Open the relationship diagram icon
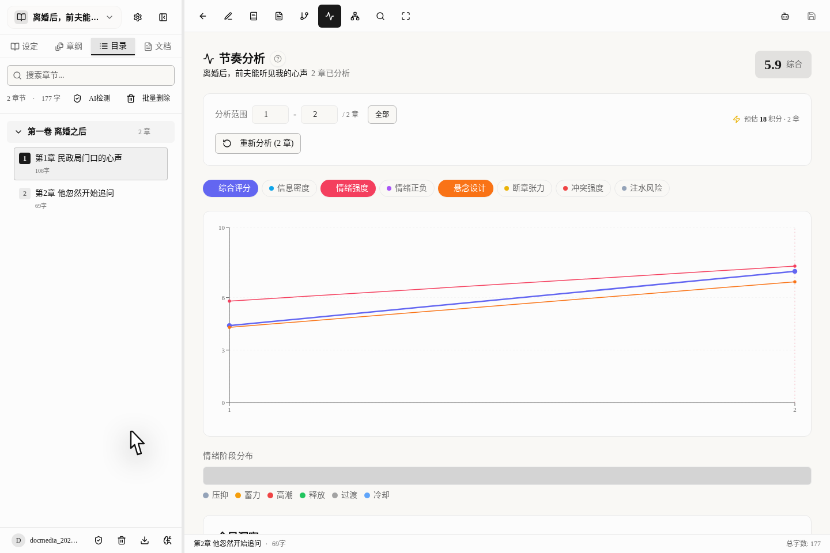The height and width of the screenshot is (553, 830). 355,16
